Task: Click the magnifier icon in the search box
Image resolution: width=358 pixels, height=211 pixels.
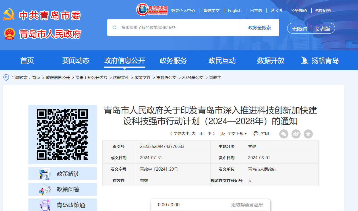Action: (114, 27)
